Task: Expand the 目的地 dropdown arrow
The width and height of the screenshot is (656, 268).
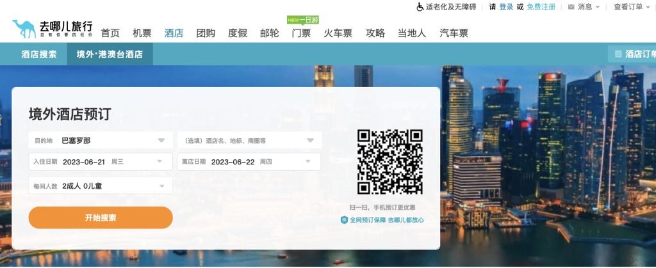Action: (x=161, y=141)
